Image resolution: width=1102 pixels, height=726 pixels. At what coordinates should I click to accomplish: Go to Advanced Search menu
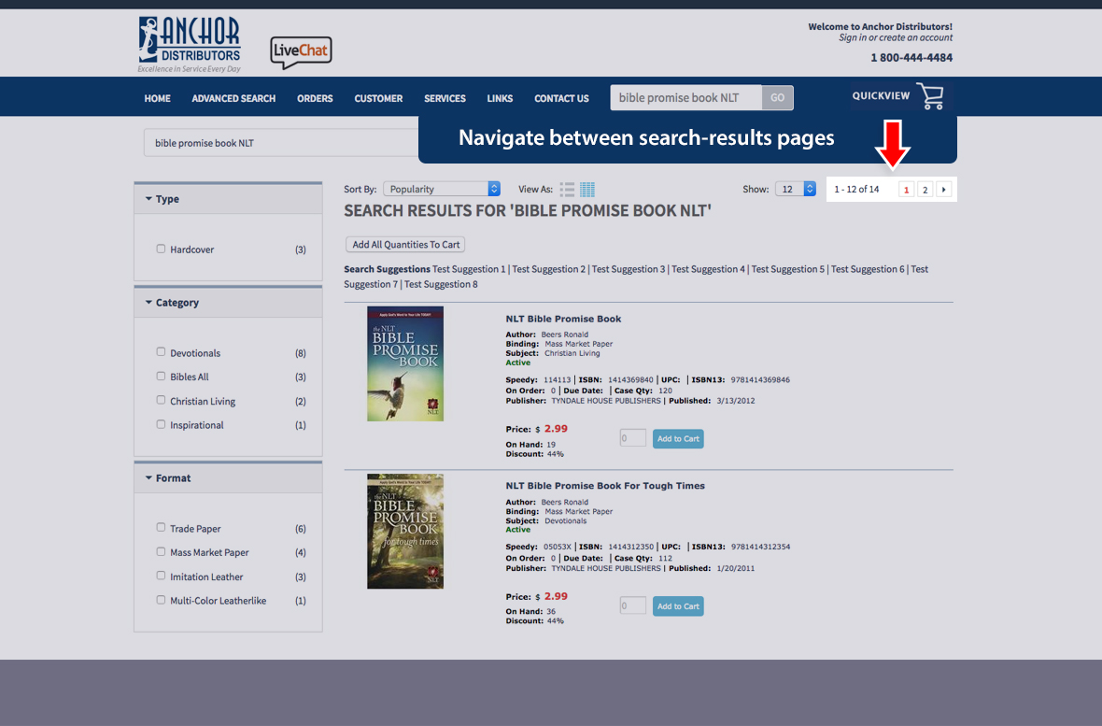[x=233, y=98]
